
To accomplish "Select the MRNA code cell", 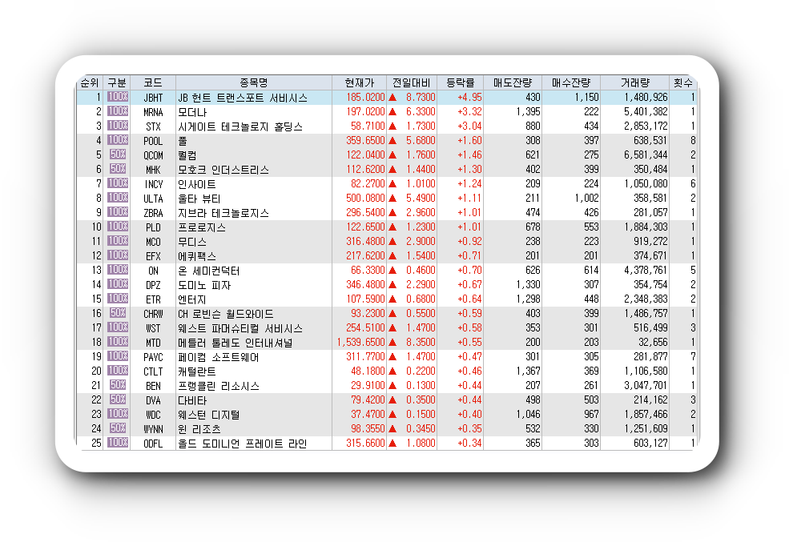I will [153, 112].
